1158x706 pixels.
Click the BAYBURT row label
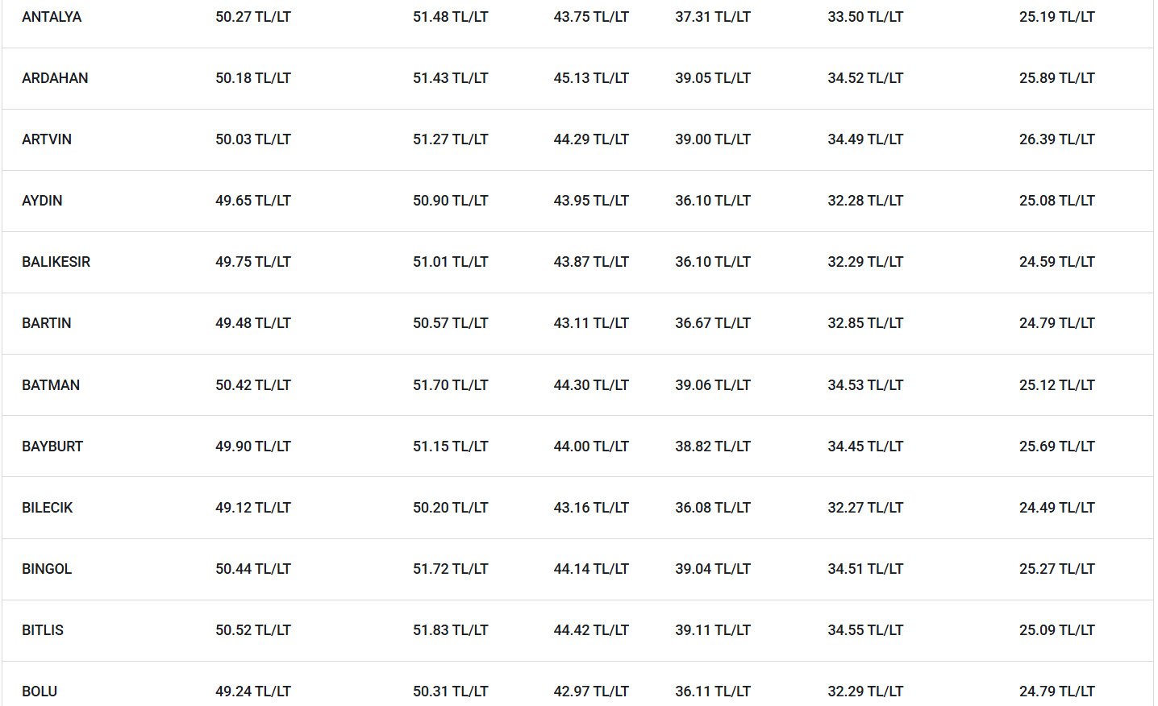pyautogui.click(x=52, y=446)
